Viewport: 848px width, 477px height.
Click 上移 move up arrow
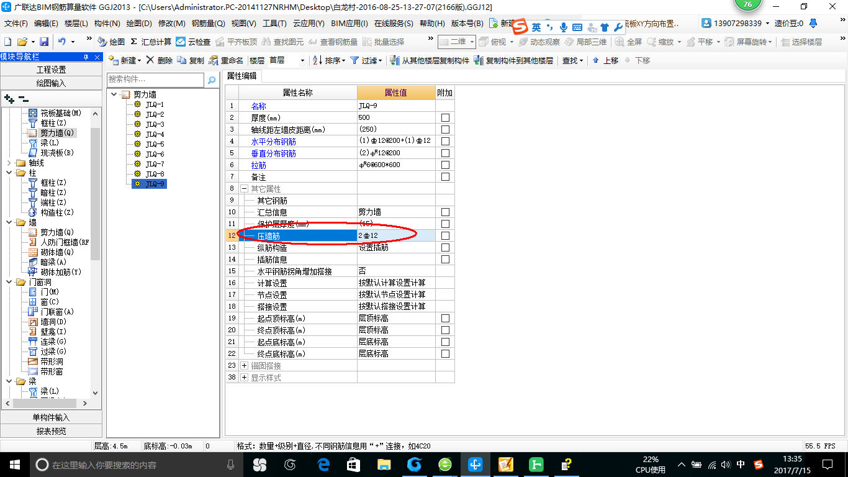(x=605, y=60)
